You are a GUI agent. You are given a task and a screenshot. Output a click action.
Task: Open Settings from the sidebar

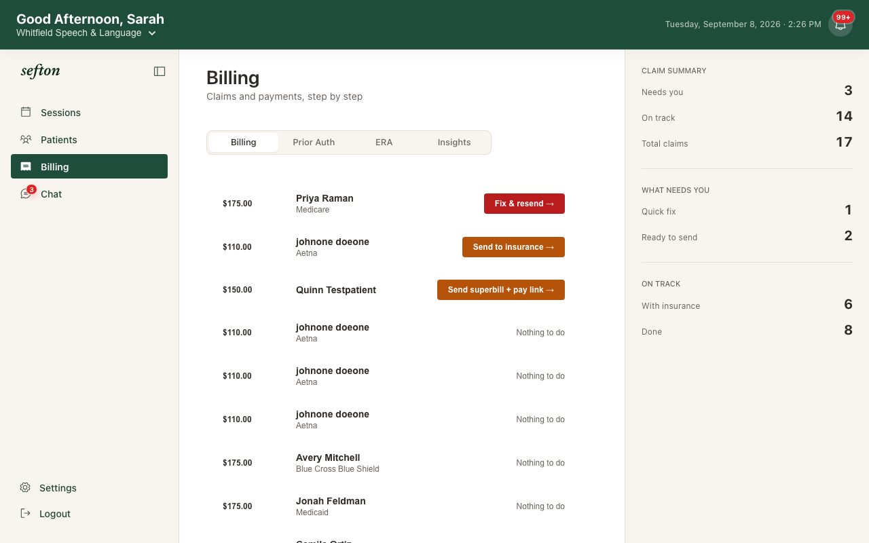tap(89, 487)
